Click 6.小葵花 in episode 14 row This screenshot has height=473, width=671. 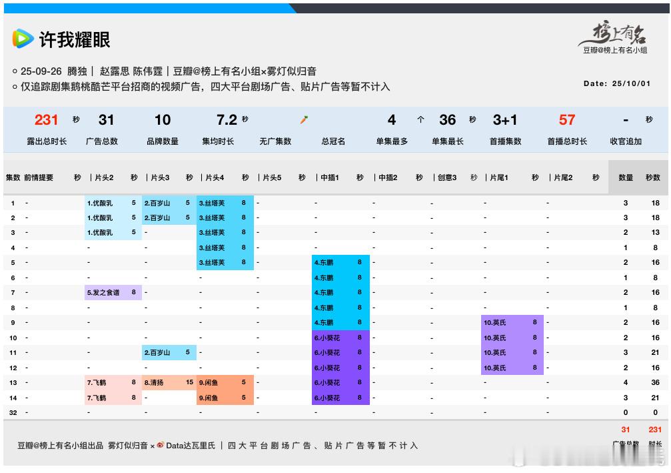(327, 398)
